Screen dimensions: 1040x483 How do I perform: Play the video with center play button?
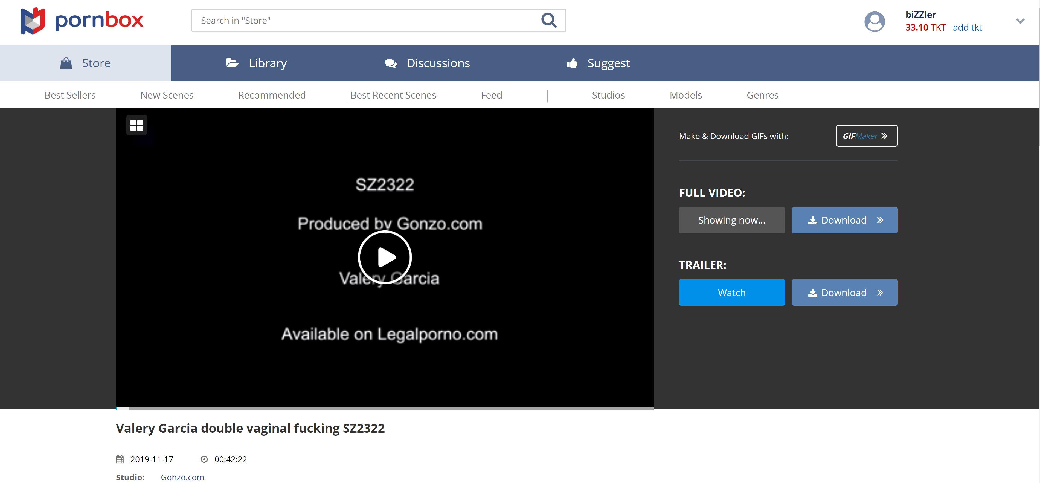(x=385, y=257)
